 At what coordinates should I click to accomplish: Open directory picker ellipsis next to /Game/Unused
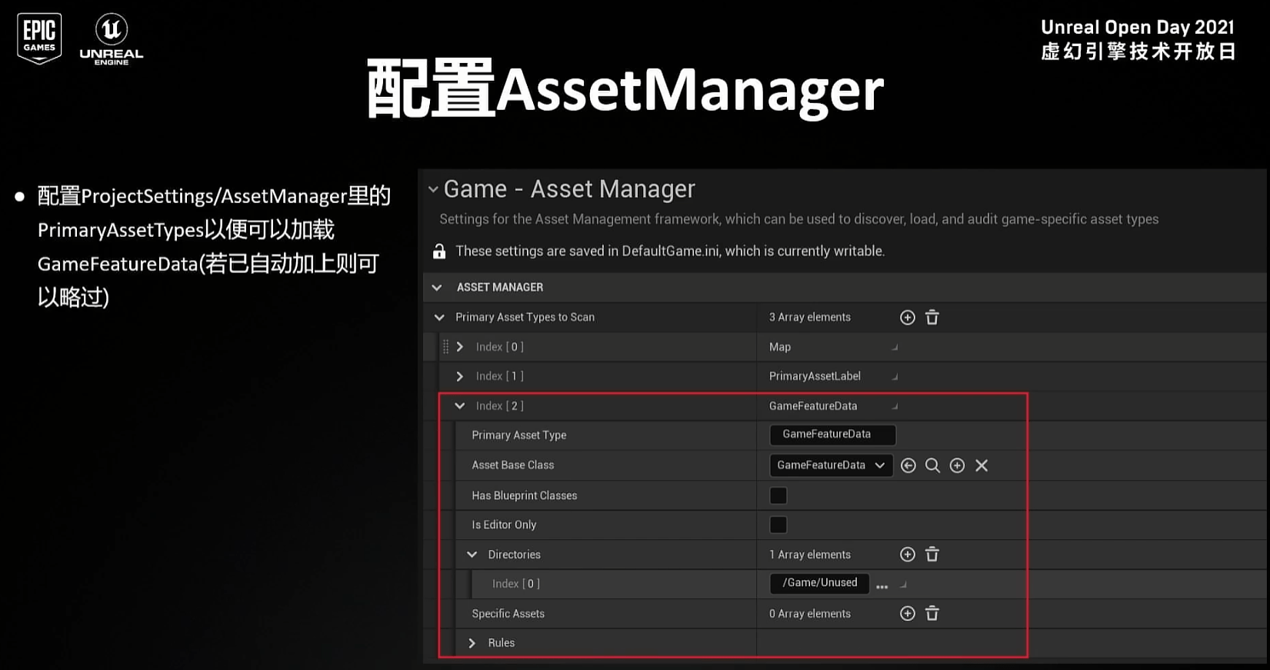click(x=882, y=585)
